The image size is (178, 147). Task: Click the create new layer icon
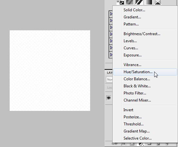coord(158,144)
